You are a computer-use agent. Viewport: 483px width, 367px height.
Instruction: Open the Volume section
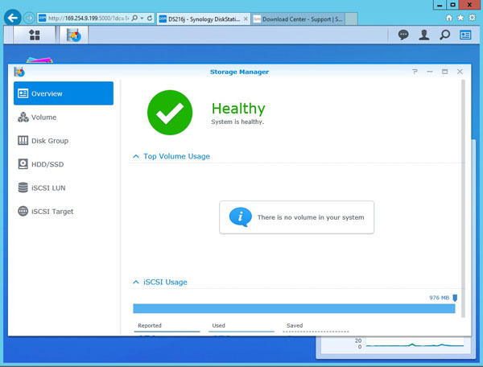pos(64,118)
